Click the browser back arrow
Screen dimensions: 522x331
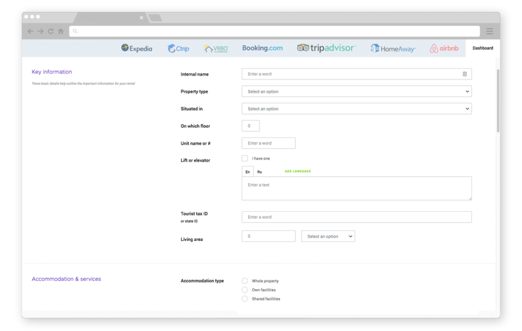pos(30,32)
